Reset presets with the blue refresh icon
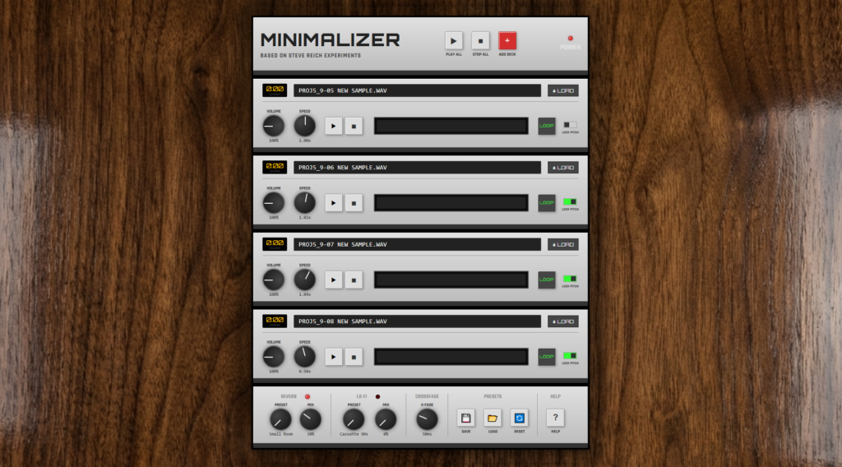 tap(519, 418)
